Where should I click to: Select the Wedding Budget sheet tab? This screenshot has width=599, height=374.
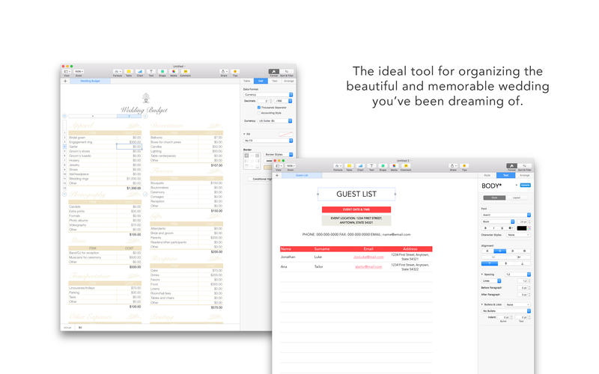point(90,81)
